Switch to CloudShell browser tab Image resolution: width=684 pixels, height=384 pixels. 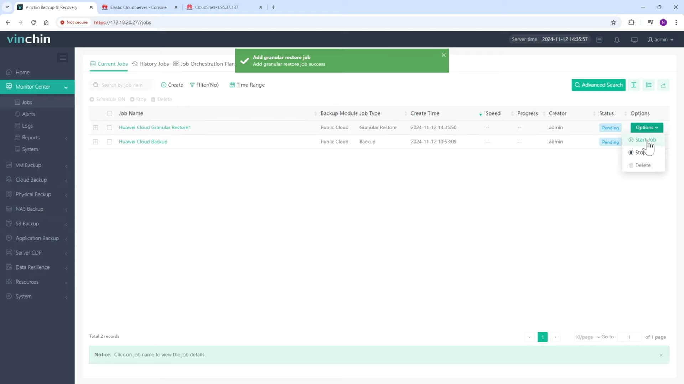[x=217, y=7]
